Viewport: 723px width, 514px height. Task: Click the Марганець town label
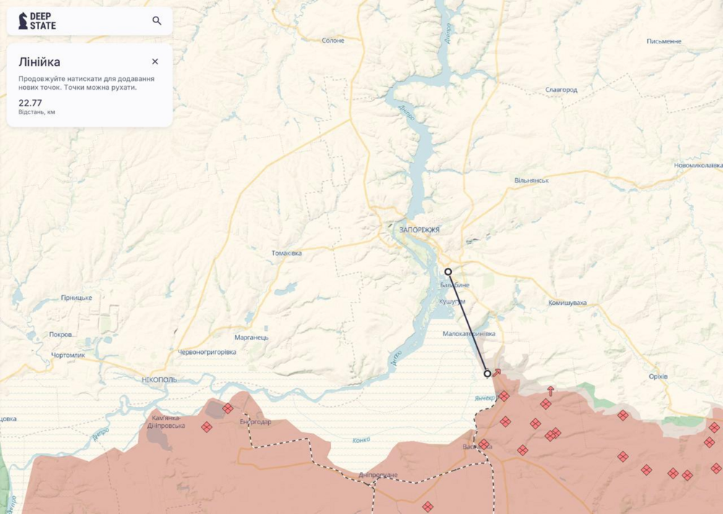click(x=252, y=337)
